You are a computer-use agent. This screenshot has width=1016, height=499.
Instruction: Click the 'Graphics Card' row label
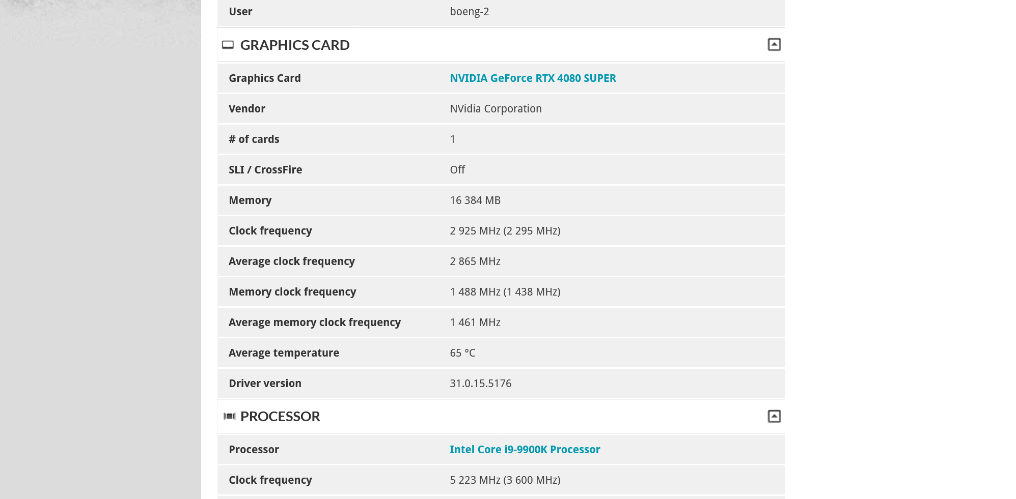click(x=265, y=78)
